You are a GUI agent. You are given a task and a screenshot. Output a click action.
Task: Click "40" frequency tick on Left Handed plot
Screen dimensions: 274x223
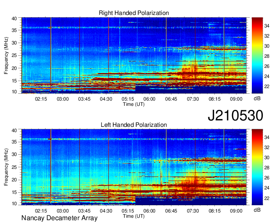[x=14, y=130]
